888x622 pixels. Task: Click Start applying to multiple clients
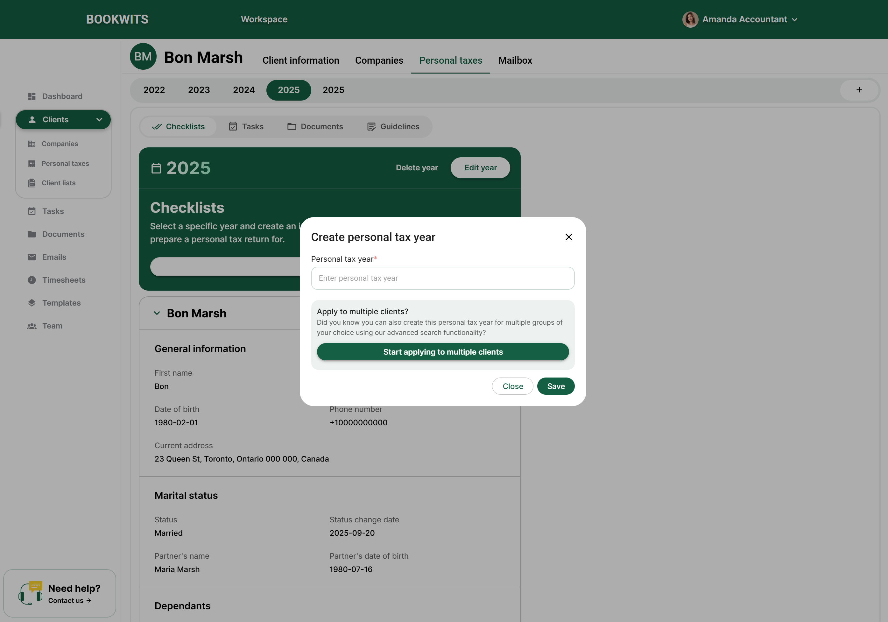(442, 352)
